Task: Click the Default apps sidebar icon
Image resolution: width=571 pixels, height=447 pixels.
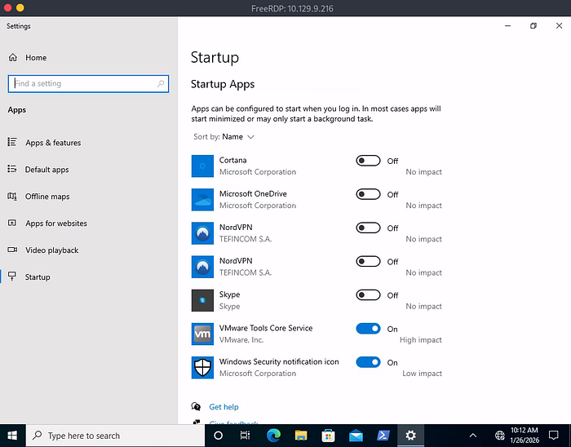Action: (x=12, y=169)
